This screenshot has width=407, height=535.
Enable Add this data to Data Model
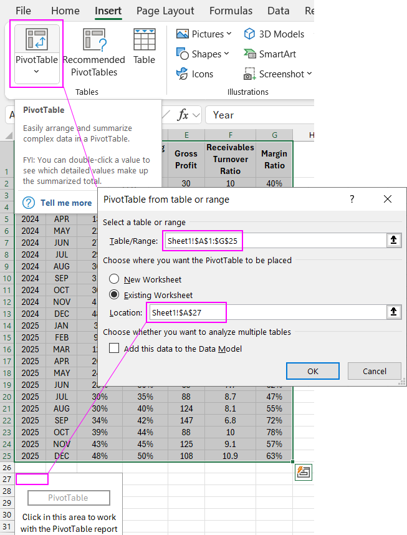click(114, 349)
